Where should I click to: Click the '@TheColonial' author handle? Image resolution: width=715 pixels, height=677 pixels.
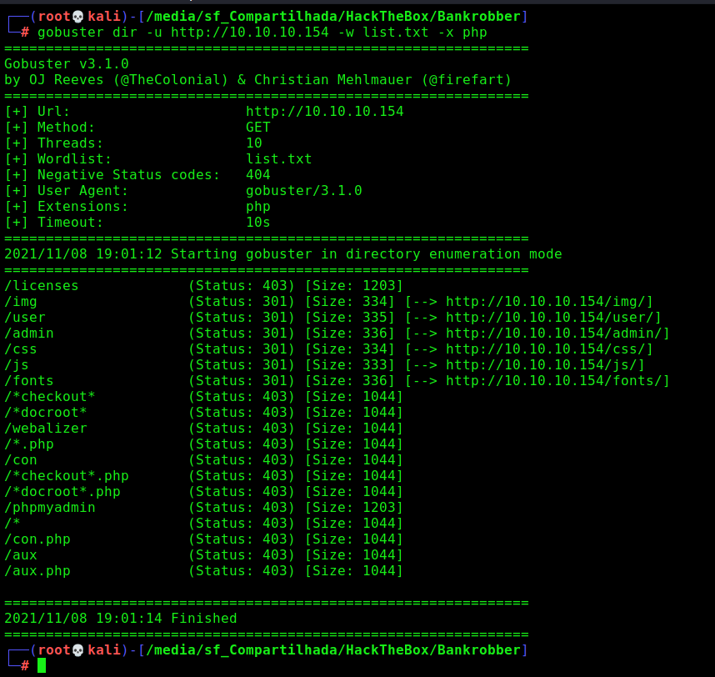[171, 80]
